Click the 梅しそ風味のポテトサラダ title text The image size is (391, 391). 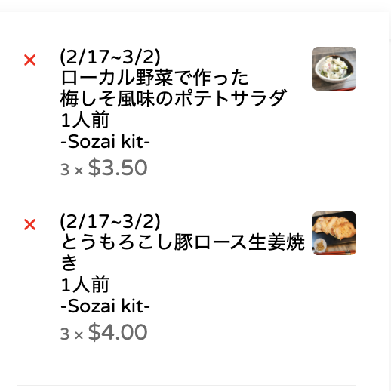pos(174,98)
